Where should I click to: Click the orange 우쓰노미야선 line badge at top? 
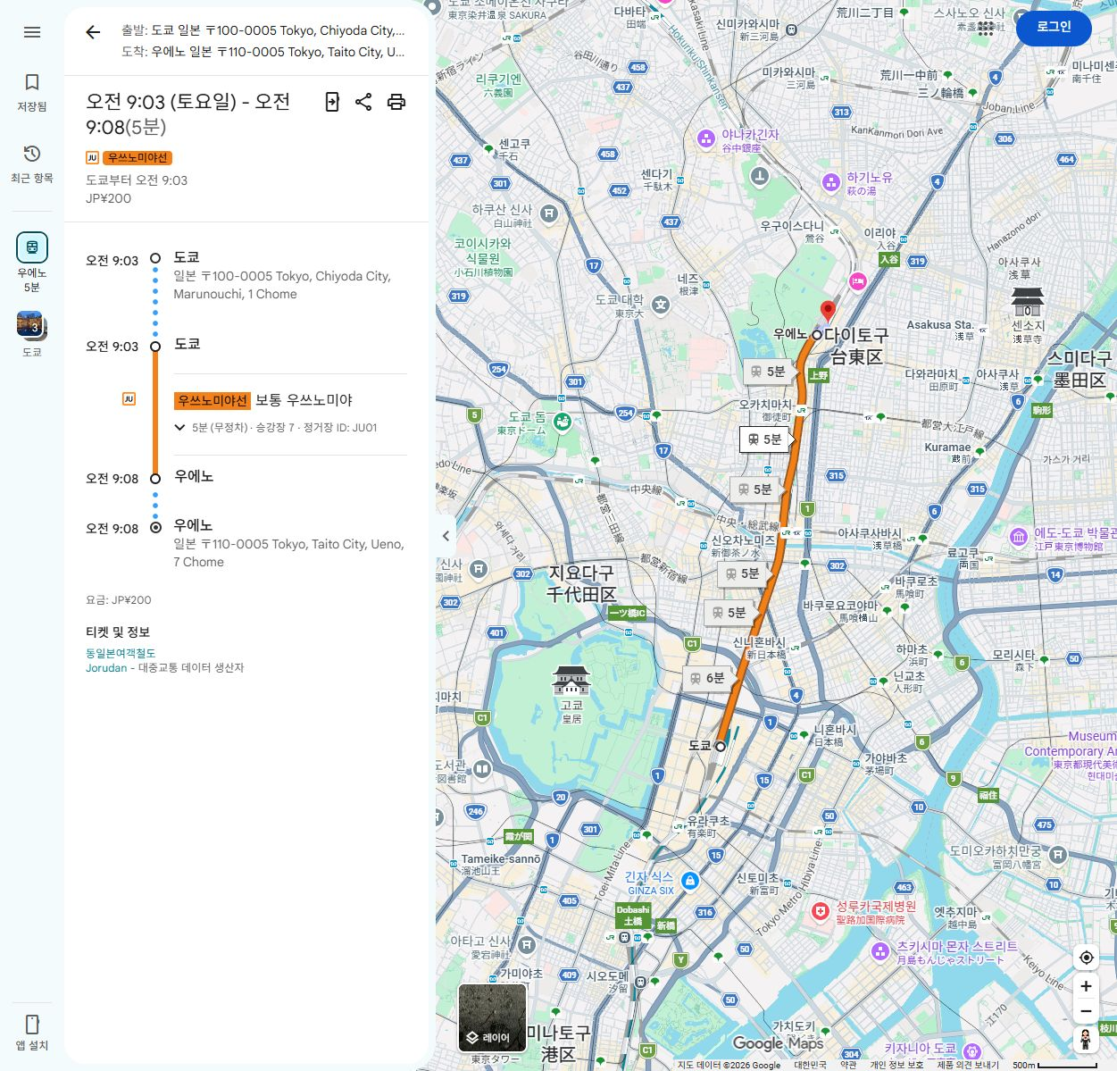click(138, 157)
